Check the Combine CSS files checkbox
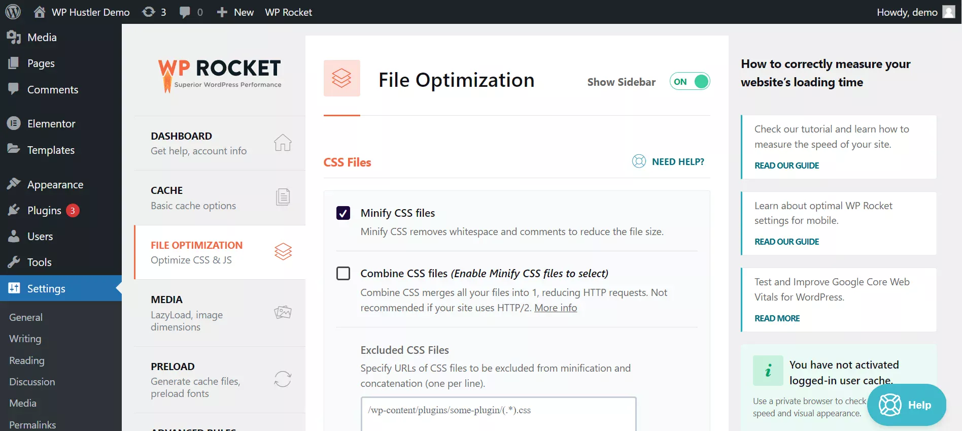962x431 pixels. (x=343, y=274)
